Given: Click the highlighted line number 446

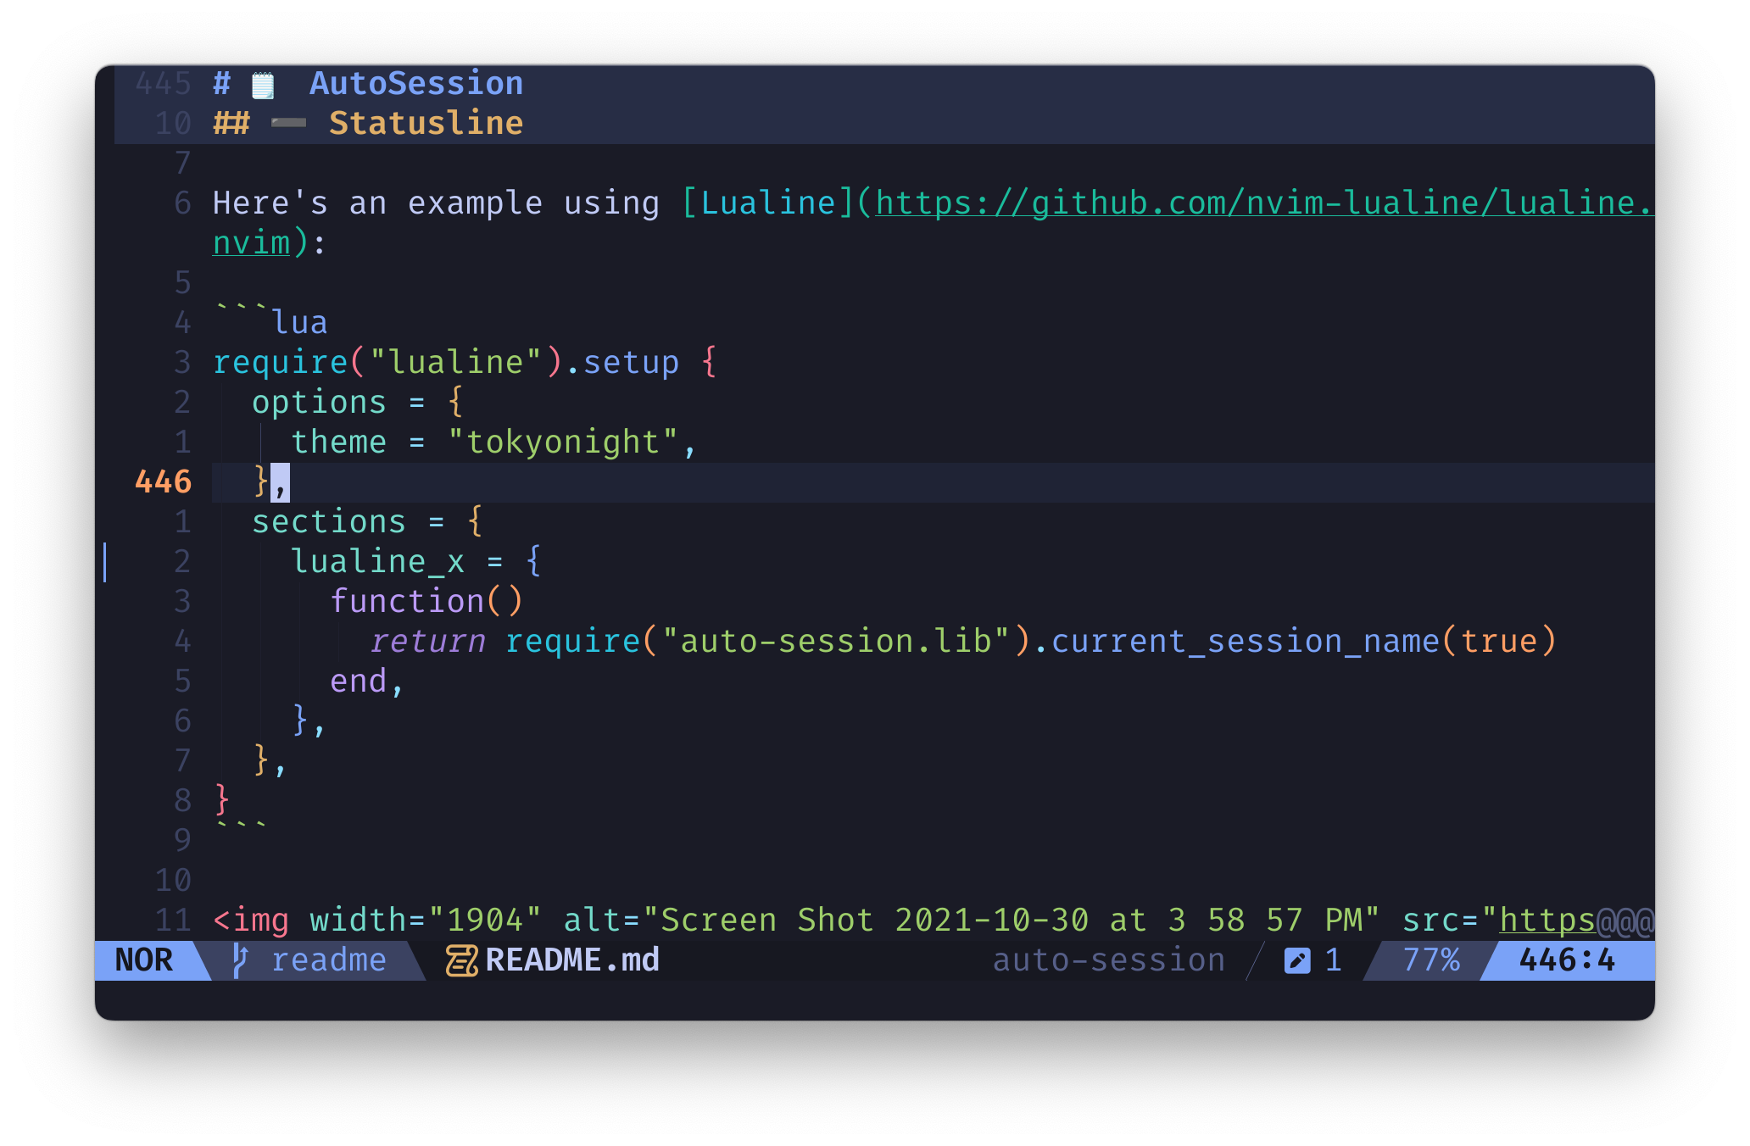Looking at the screenshot, I should pyautogui.click(x=161, y=481).
